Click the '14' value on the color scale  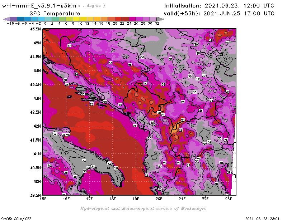(x=94, y=24)
